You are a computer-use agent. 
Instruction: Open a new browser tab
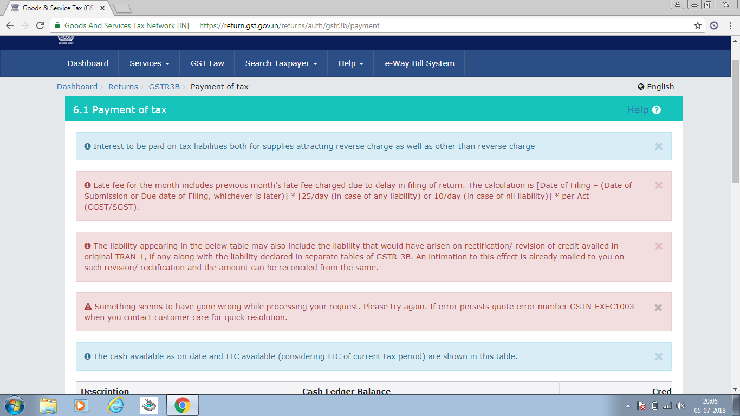coord(123,8)
